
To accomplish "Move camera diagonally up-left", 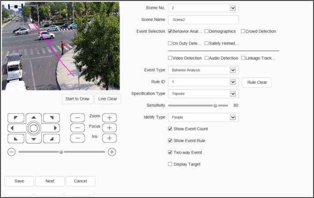I will [16, 118].
